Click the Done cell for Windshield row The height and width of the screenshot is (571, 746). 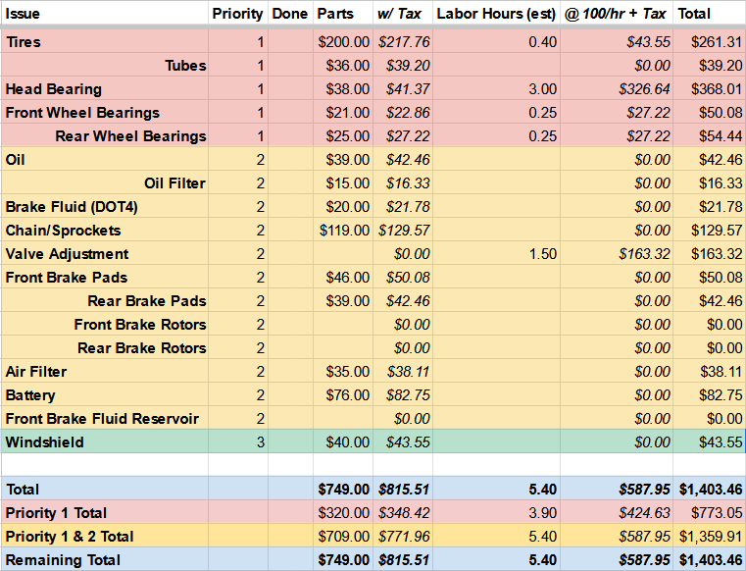[x=289, y=442]
